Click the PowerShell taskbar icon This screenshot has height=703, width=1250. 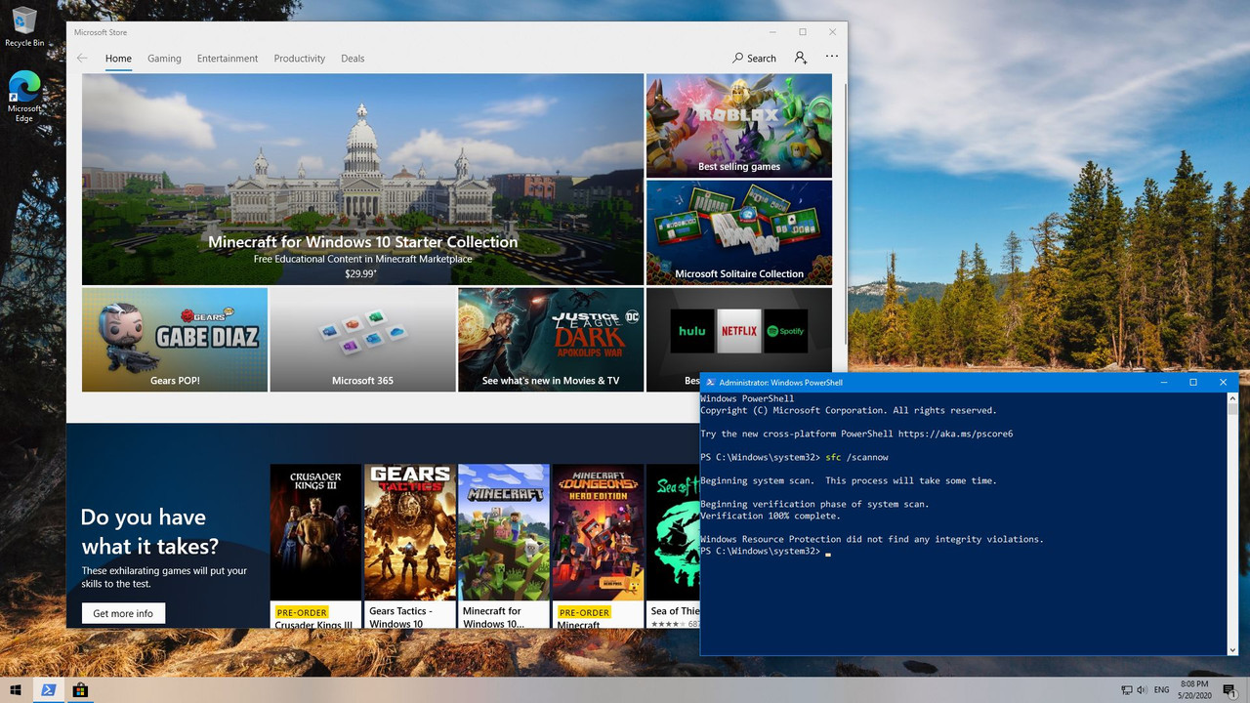[47, 690]
